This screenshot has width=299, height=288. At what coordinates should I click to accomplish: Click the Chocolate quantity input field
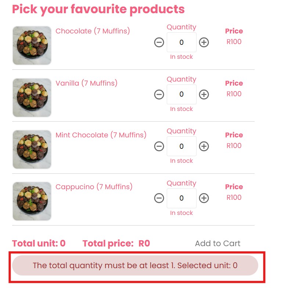click(181, 42)
